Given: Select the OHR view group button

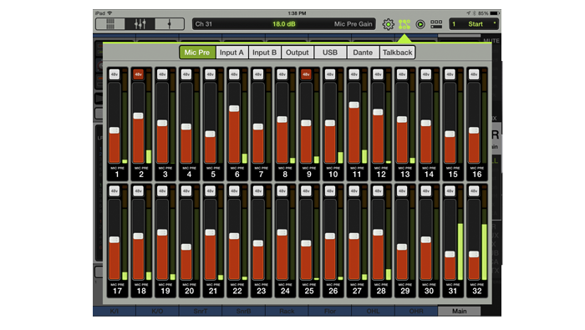Looking at the screenshot, I should (416, 311).
